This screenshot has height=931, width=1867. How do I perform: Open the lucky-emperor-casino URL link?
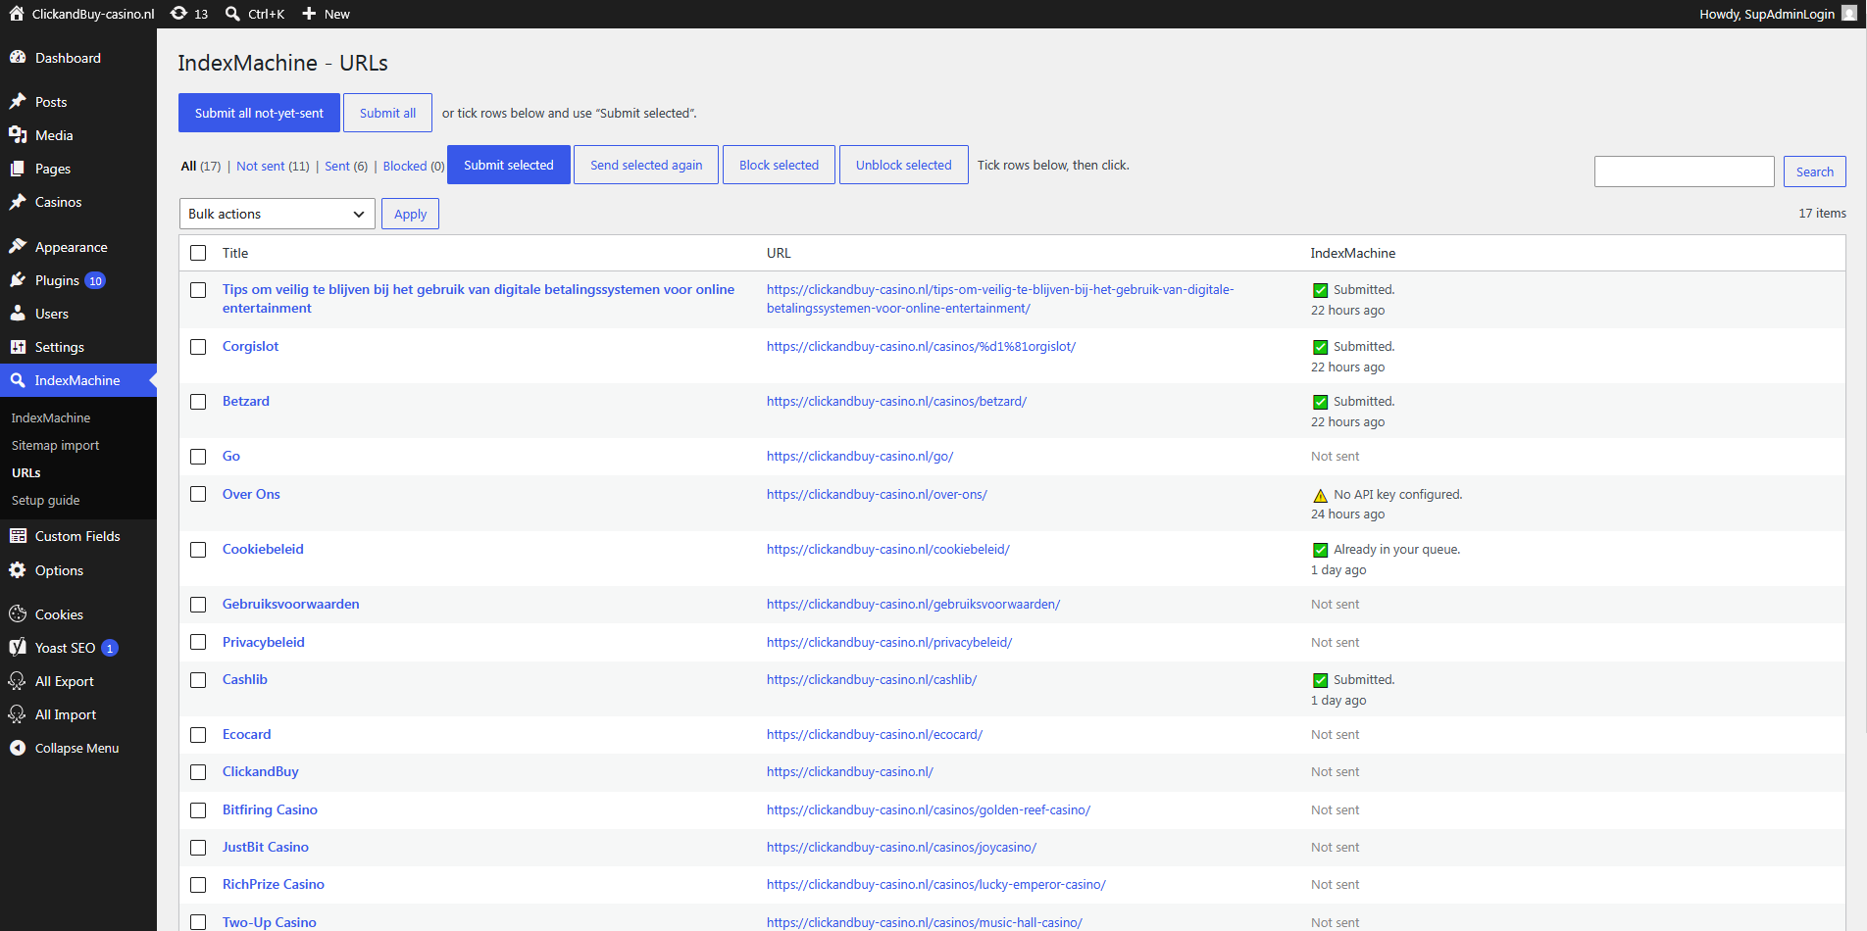[x=936, y=884]
